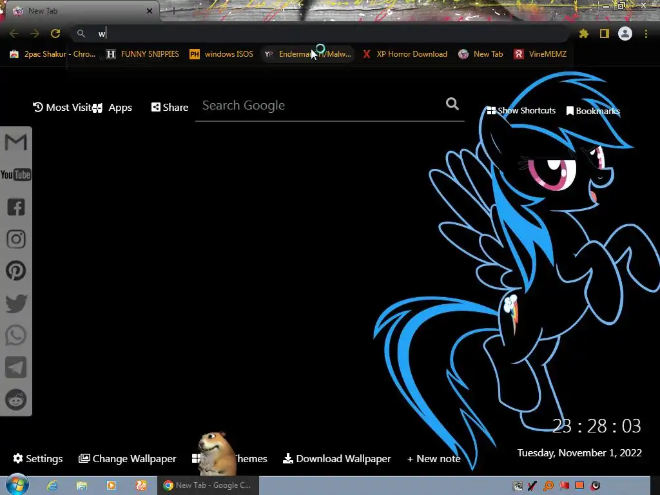Click the clock time display

(596, 426)
